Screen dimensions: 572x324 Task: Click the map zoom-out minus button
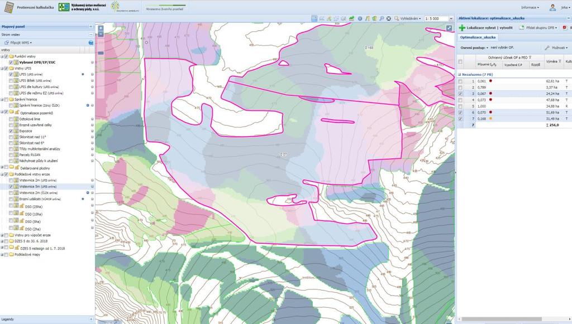(101, 34)
